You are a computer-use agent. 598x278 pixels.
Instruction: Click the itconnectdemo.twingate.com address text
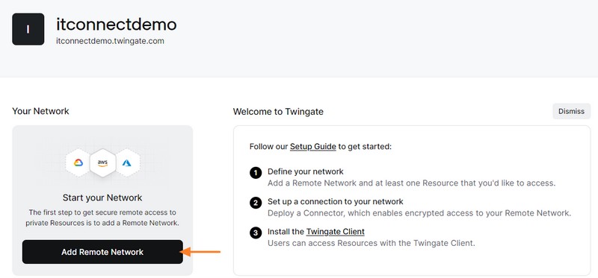(110, 41)
